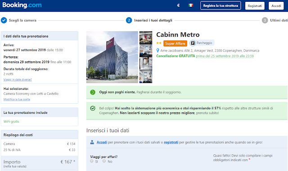Click the 25 % di IVA row
288x171 pixels.
click(x=39, y=150)
